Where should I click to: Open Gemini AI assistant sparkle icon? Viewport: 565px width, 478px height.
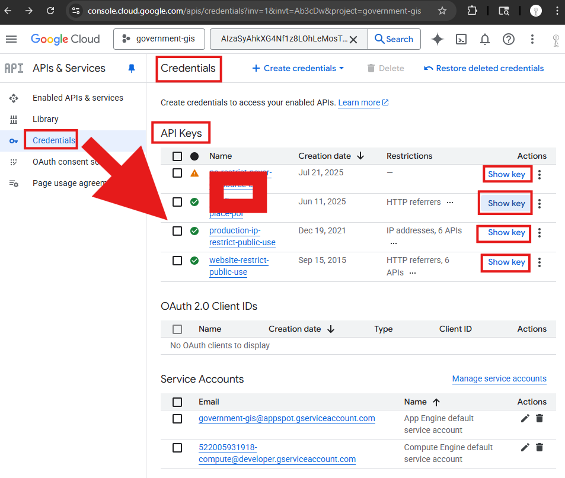pos(438,39)
